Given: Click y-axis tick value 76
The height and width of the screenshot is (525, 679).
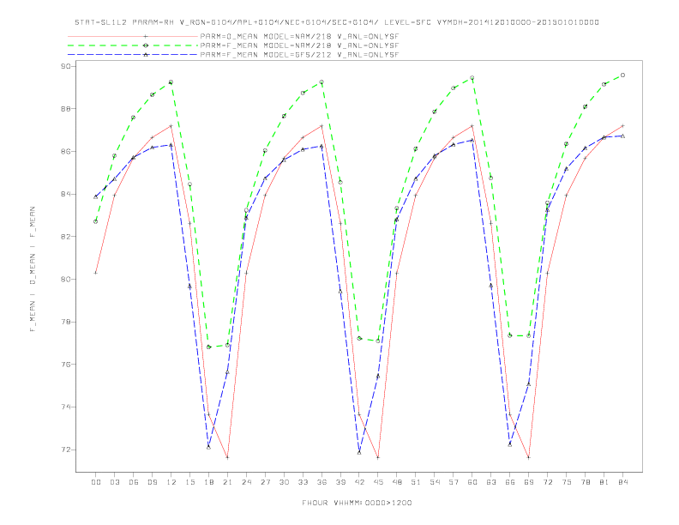Looking at the screenshot, I should pyautogui.click(x=66, y=365).
